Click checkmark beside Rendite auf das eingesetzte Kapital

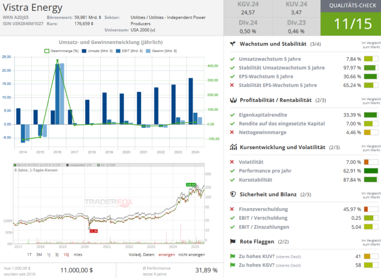pos(232,124)
